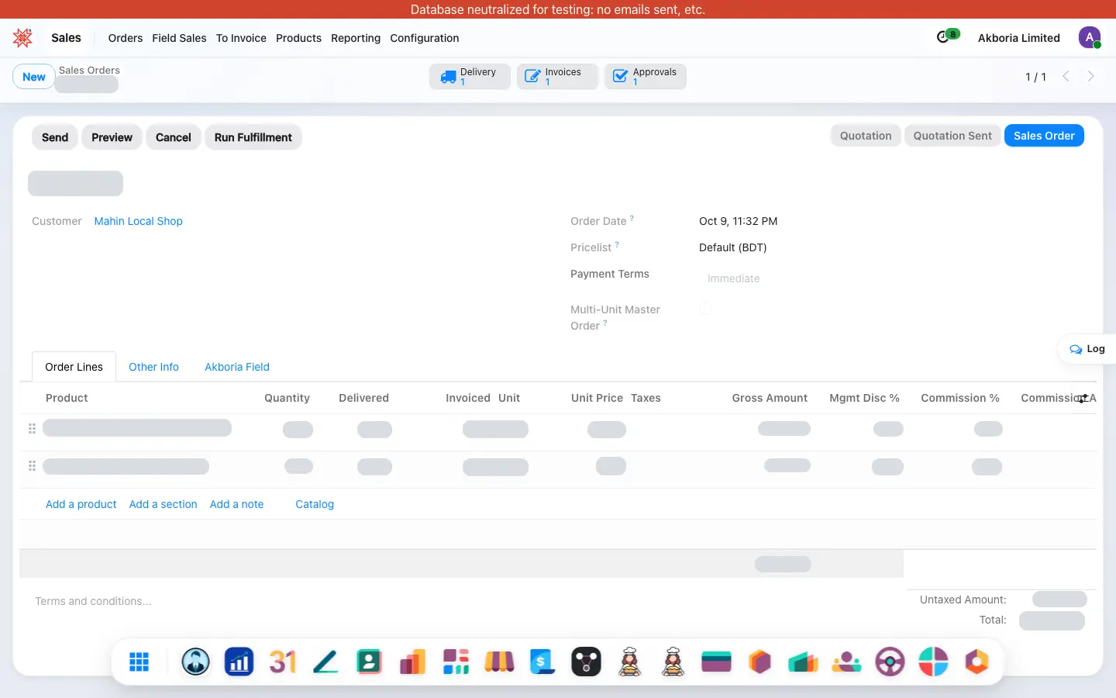Switch to the Other Info tab
Viewport: 1116px width, 698px height.
click(x=153, y=367)
